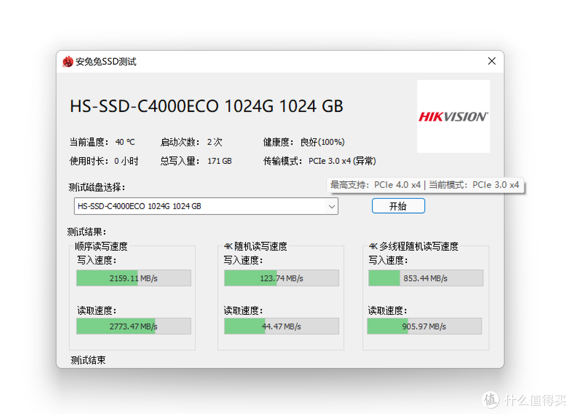Viewport: 572px width, 414px height.
Task: Click the 健康度 良好(100%) value
Action: pyautogui.click(x=322, y=142)
